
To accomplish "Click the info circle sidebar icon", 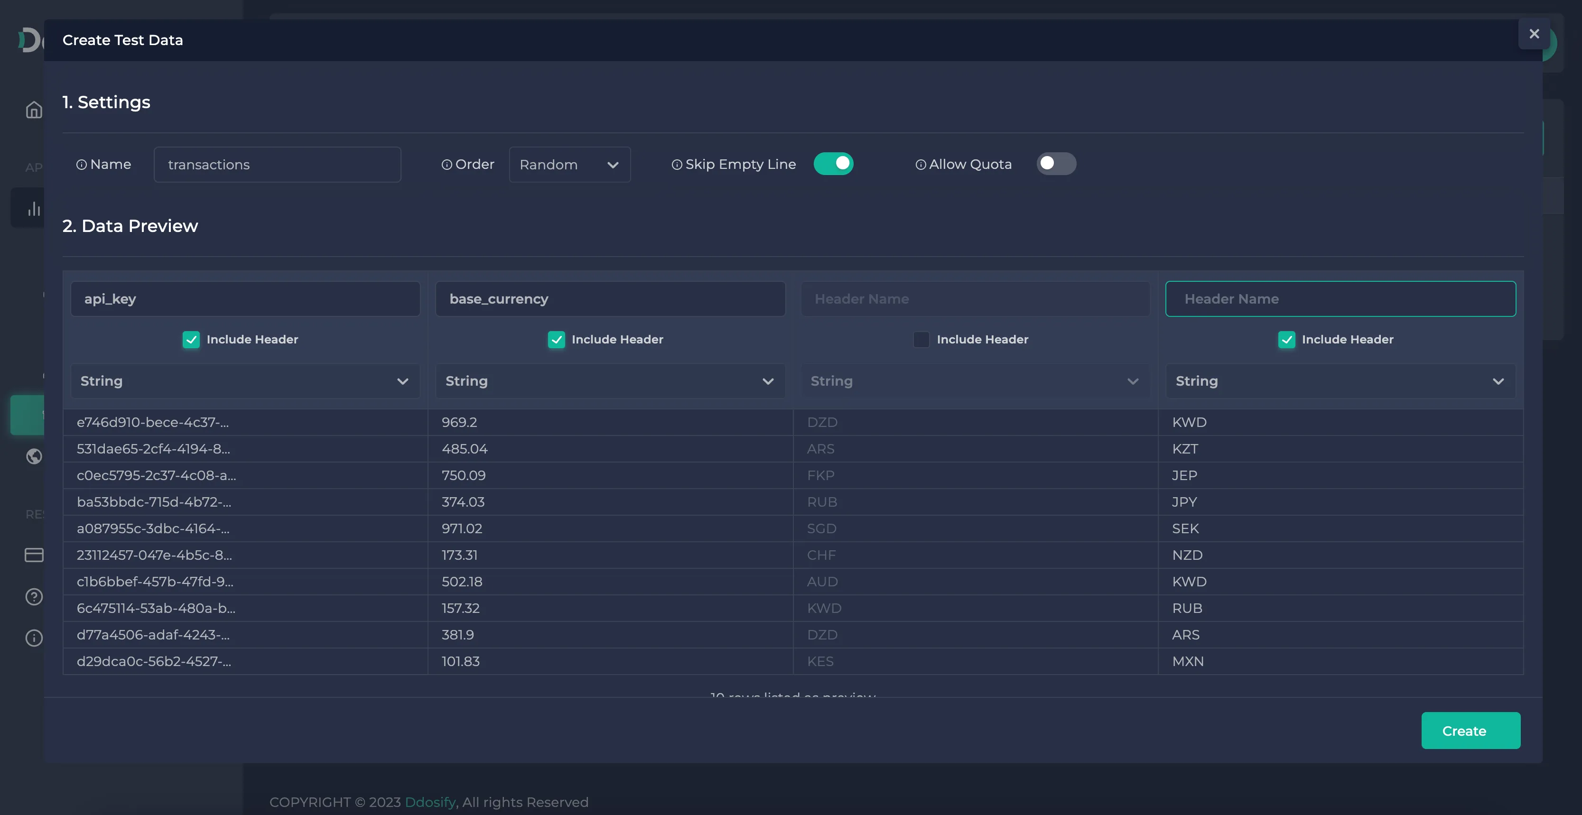I will (34, 638).
